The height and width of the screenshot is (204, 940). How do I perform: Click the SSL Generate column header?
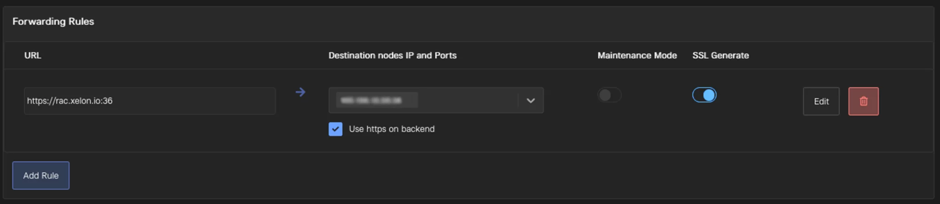721,55
